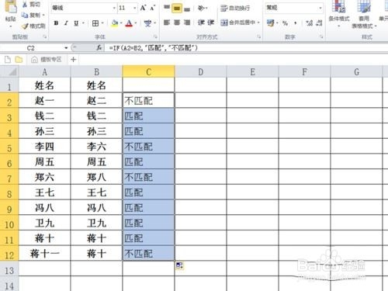Click the Accounting number format icon
388x291 pixels.
271,23
